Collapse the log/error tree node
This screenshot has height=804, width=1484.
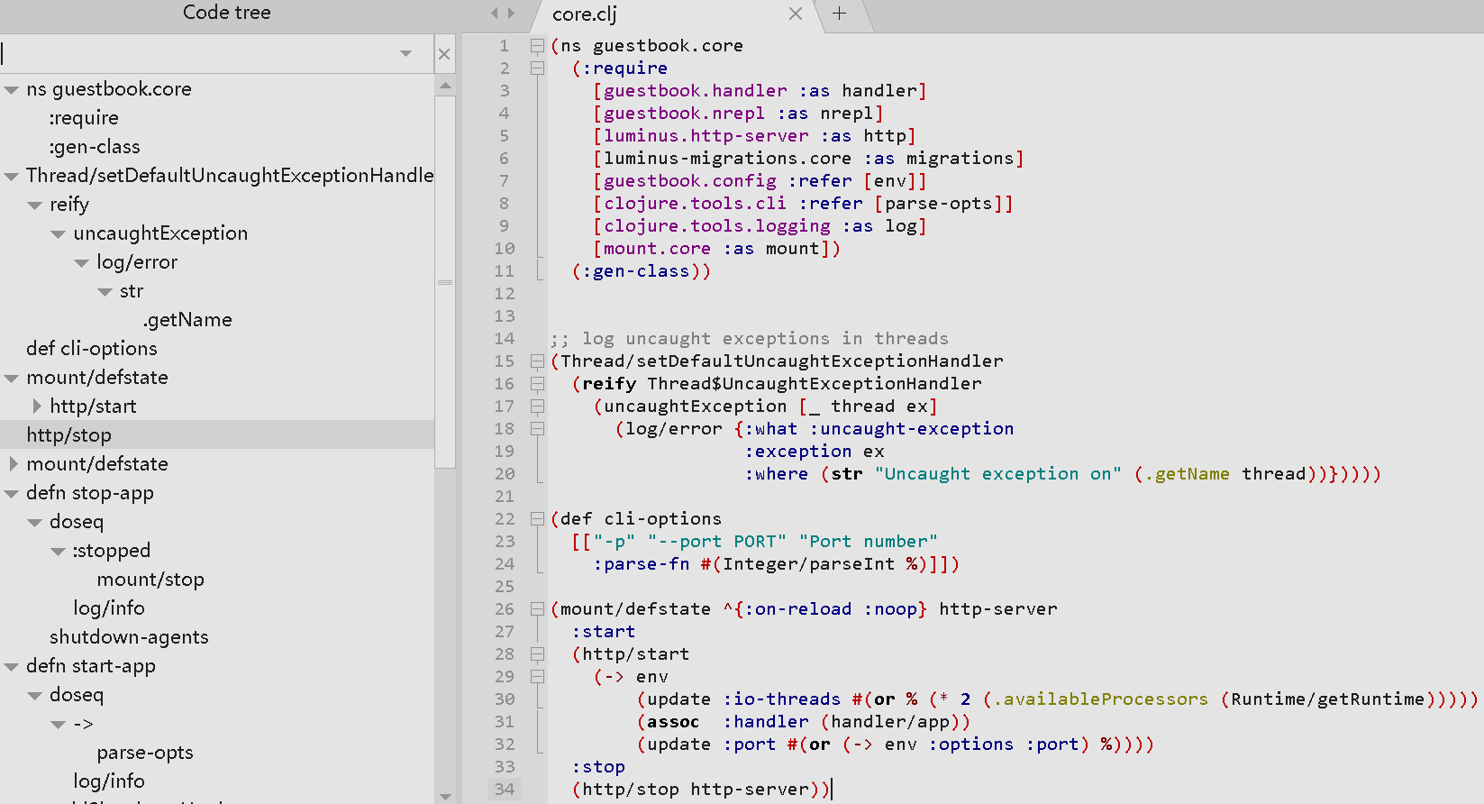pos(82,263)
